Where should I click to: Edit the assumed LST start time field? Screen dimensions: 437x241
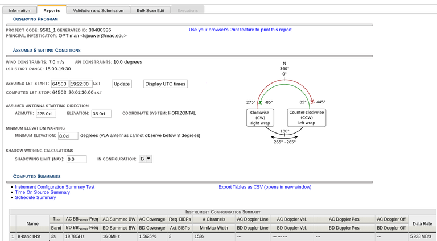80,84
